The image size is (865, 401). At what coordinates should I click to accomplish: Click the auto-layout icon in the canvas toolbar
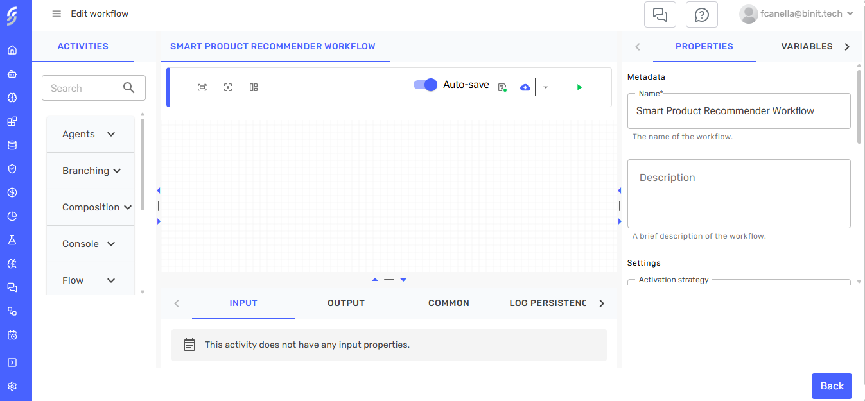pos(253,87)
